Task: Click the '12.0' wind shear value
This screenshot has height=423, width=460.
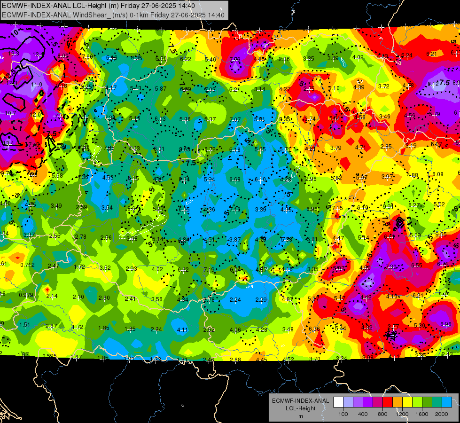Action: click(35, 115)
